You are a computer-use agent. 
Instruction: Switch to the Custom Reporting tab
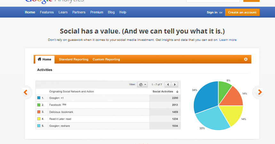[106, 59]
